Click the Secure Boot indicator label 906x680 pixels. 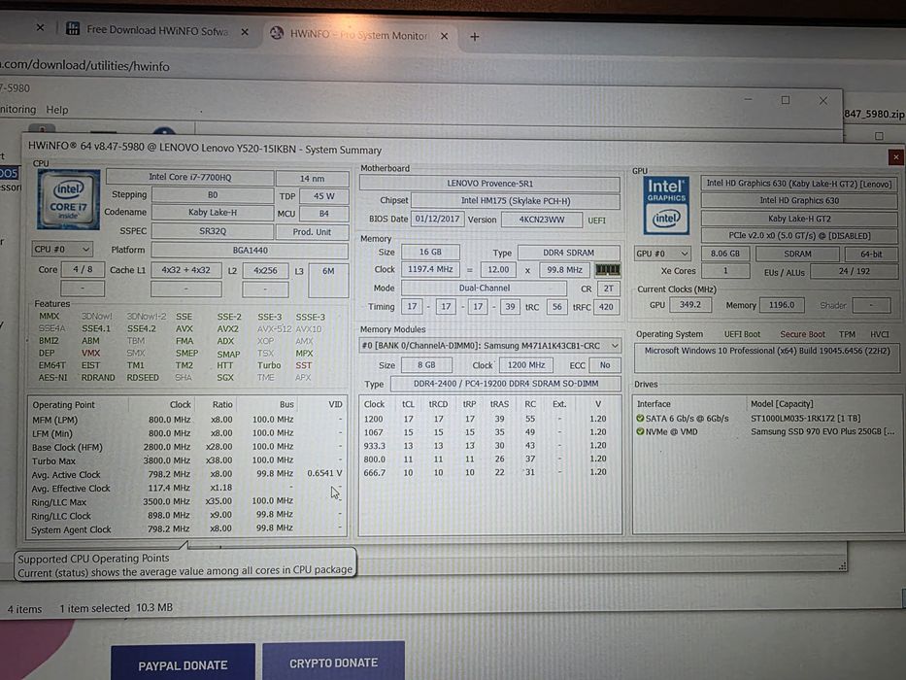coord(802,334)
